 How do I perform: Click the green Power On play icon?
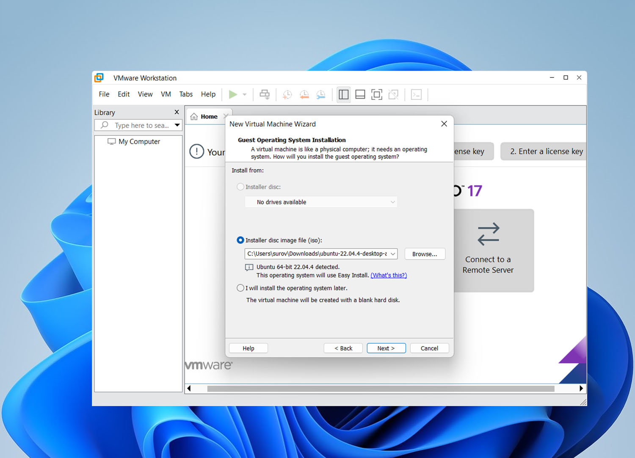[x=233, y=94]
